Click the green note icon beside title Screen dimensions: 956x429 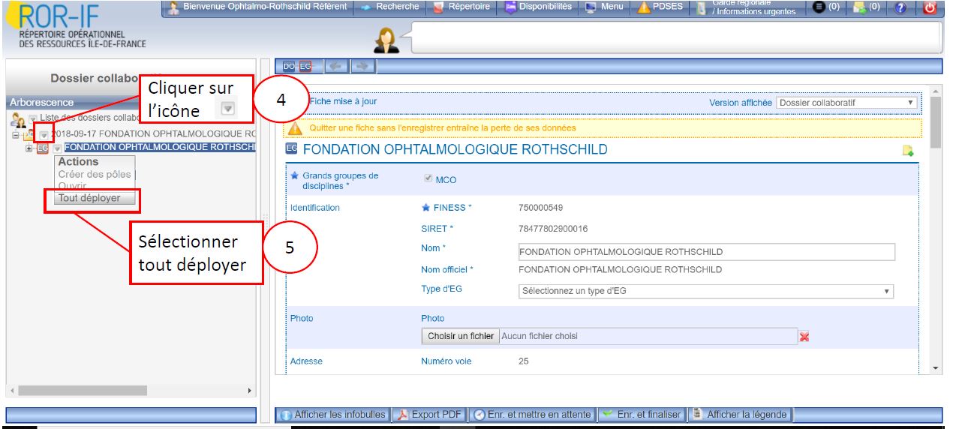tap(907, 151)
